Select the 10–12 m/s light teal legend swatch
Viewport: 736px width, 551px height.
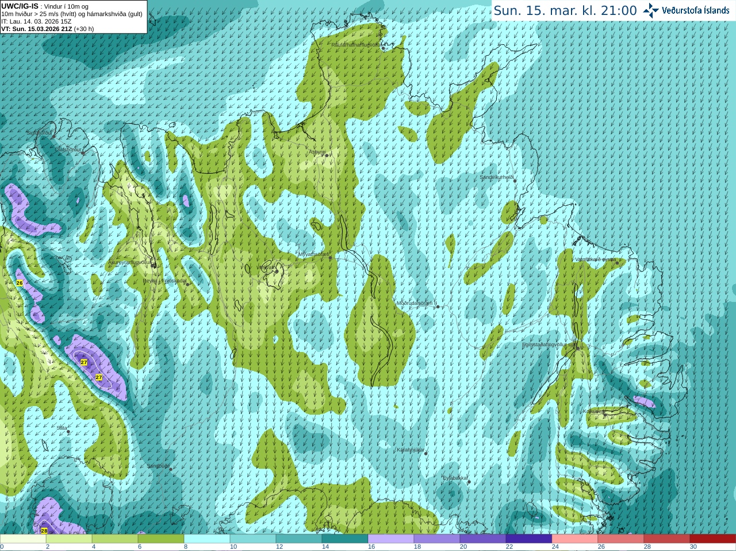tap(253, 539)
